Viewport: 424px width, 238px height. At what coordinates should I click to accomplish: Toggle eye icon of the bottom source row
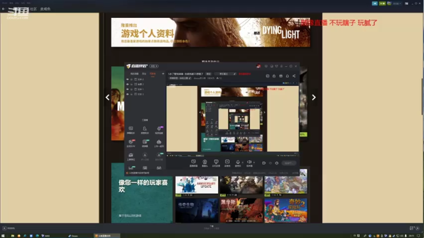127,94
